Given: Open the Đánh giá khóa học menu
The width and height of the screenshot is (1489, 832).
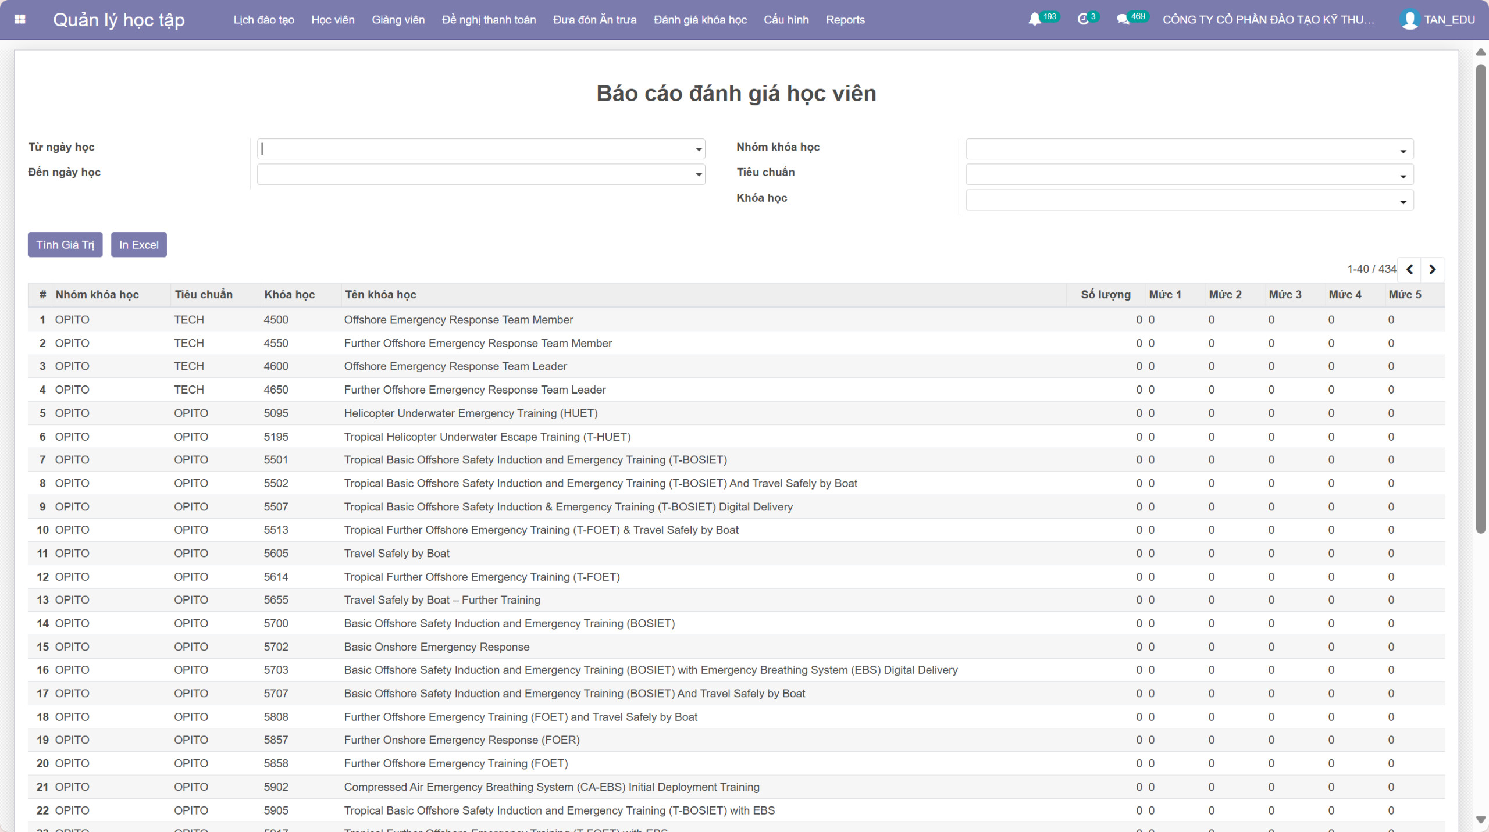Looking at the screenshot, I should click(700, 20).
